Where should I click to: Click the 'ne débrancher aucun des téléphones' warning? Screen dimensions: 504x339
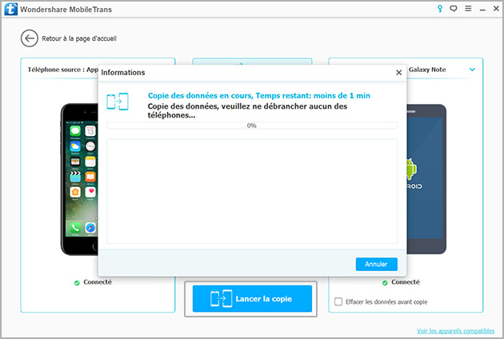tap(247, 110)
